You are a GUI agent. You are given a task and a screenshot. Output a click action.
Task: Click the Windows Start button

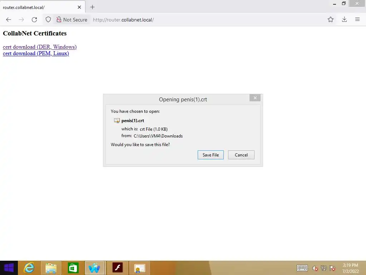click(9, 268)
